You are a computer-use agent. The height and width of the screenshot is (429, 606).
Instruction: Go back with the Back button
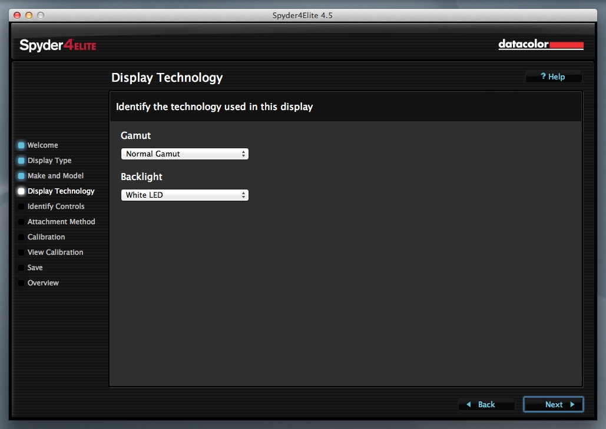coord(486,405)
